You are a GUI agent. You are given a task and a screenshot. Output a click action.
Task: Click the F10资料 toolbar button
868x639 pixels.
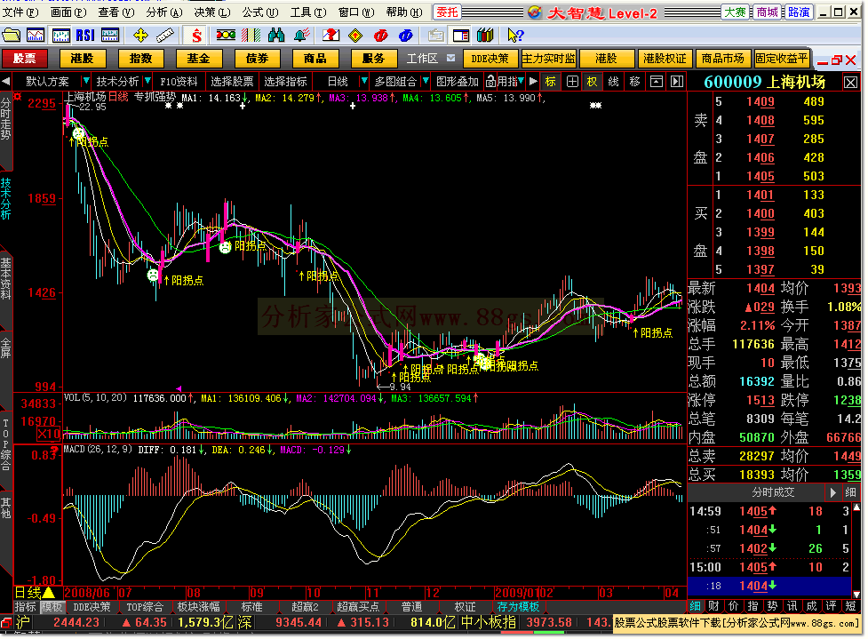pos(179,82)
